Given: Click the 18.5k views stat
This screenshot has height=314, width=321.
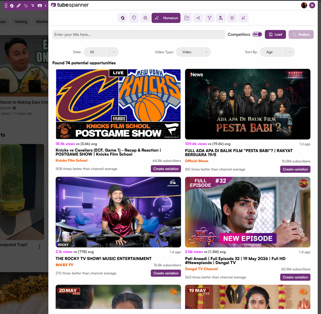Looking at the screenshot, I should 65,144.
